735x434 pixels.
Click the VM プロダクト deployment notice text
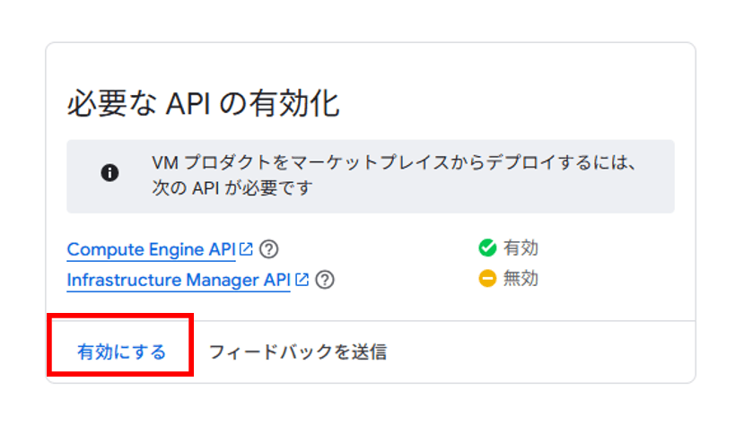pos(393,165)
